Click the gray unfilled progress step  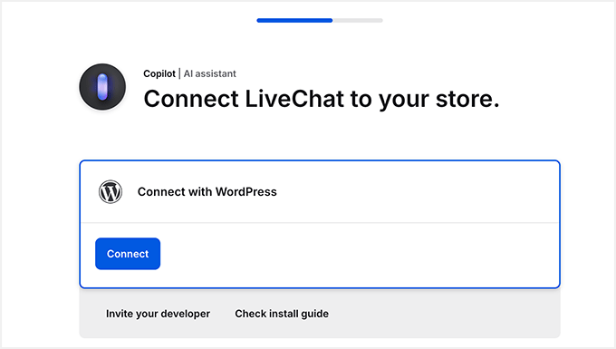pos(358,21)
